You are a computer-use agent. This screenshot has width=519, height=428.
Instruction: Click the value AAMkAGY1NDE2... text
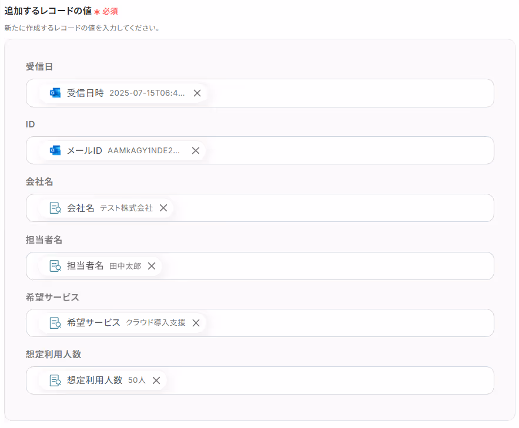coord(143,151)
